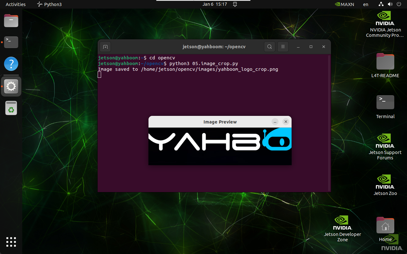Open the en input language menu
The height and width of the screenshot is (254, 407).
point(366,4)
